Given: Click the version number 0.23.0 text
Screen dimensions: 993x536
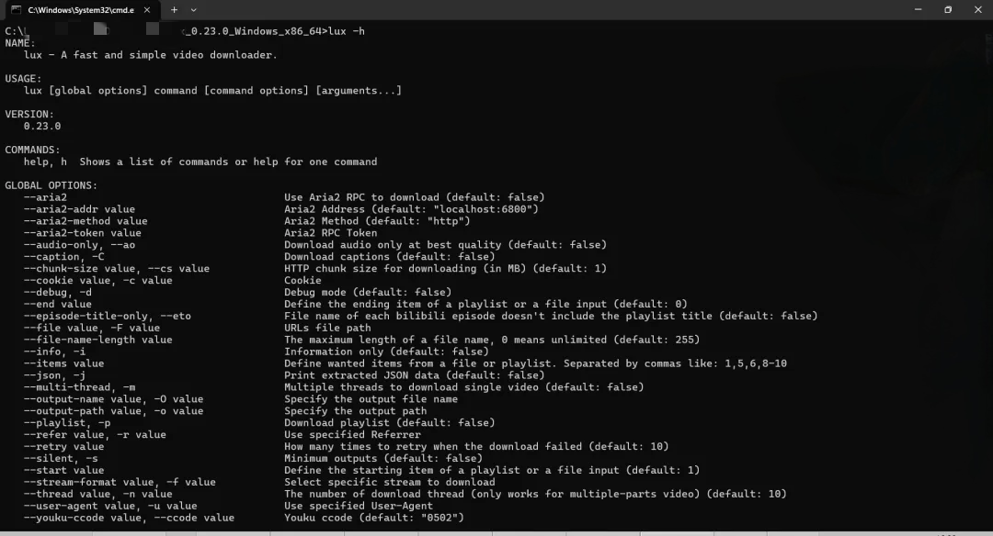Looking at the screenshot, I should (x=42, y=126).
